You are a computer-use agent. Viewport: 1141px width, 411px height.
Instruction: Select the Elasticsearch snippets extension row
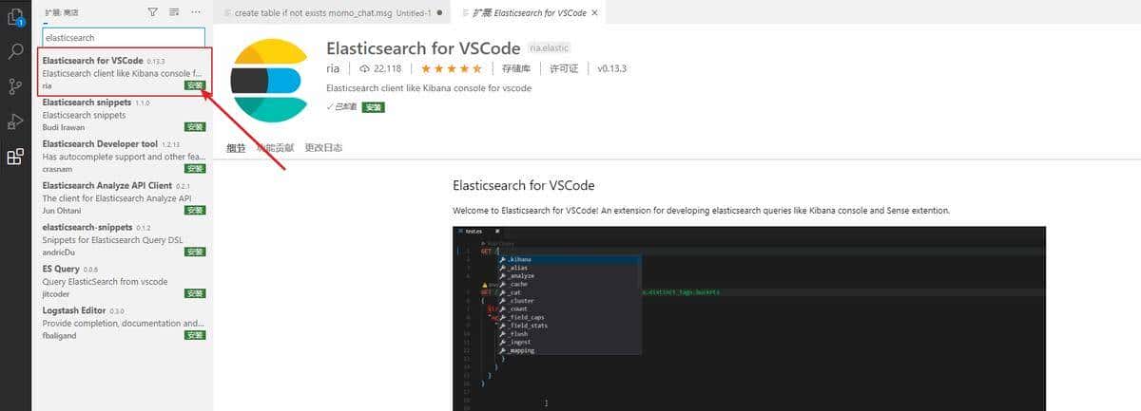click(x=124, y=114)
